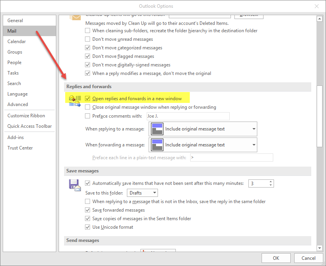Click the 'Save messages' section header
This screenshot has height=266, width=326.
(187, 171)
